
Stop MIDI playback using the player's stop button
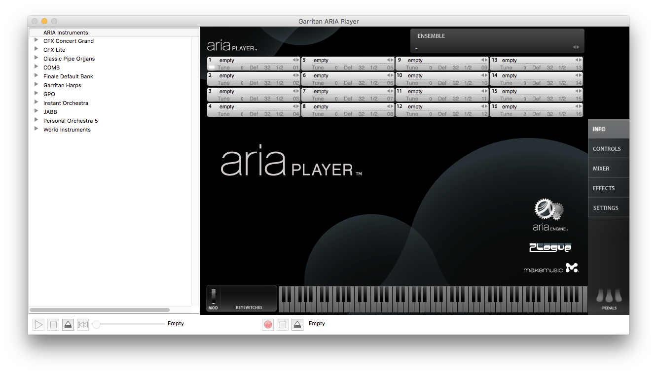pos(54,325)
